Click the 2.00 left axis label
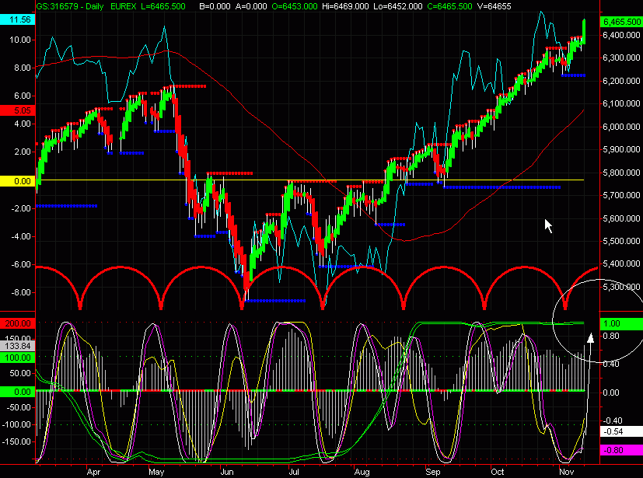Screen dimensions: 643x478 pos(22,152)
